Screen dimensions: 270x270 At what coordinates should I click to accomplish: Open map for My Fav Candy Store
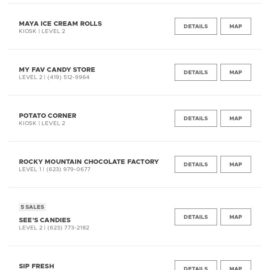236,72
